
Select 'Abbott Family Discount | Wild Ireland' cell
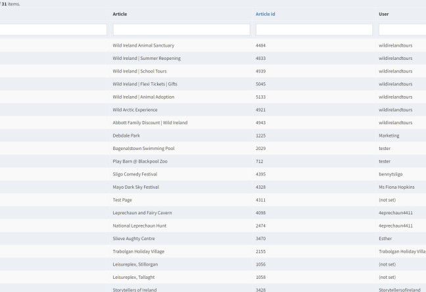[150, 122]
